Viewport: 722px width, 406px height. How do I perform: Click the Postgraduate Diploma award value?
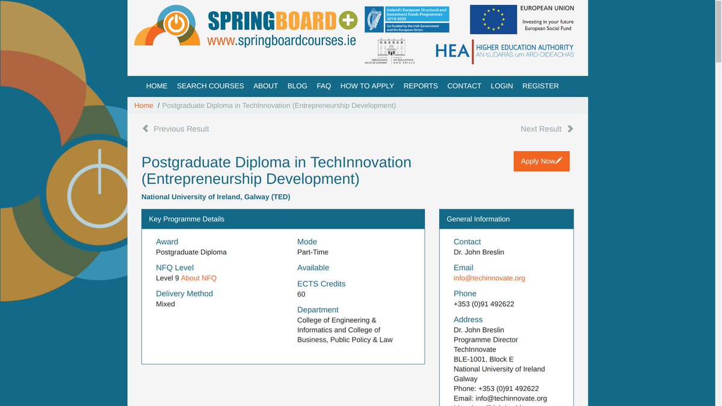pos(191,252)
